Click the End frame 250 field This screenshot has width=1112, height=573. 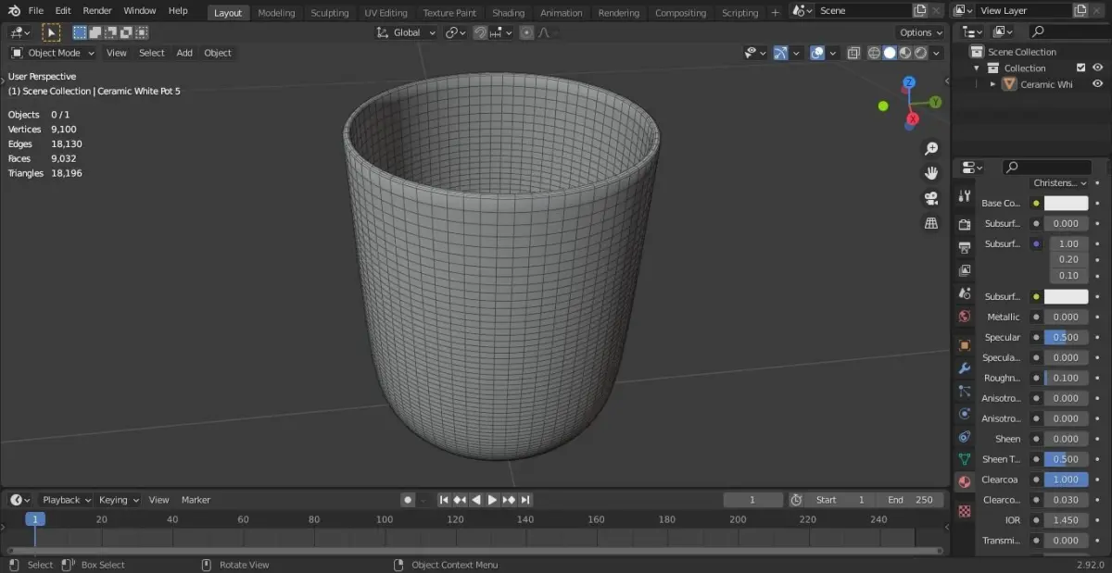click(909, 500)
